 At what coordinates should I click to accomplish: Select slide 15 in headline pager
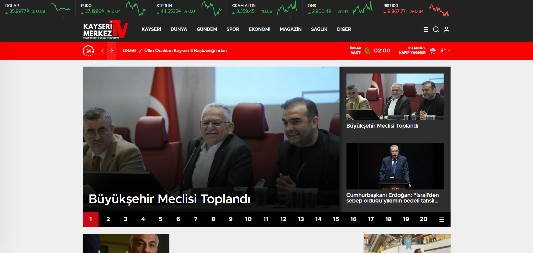click(x=336, y=219)
